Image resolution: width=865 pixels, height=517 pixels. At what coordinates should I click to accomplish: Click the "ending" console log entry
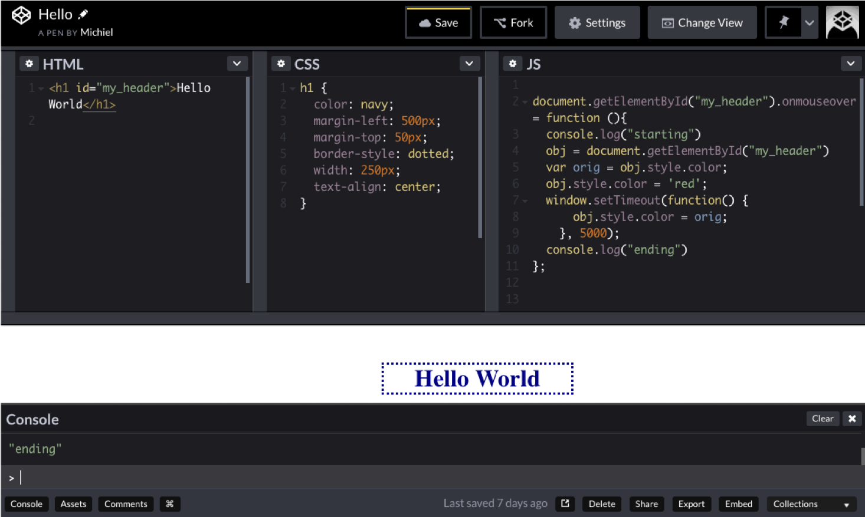coord(35,449)
